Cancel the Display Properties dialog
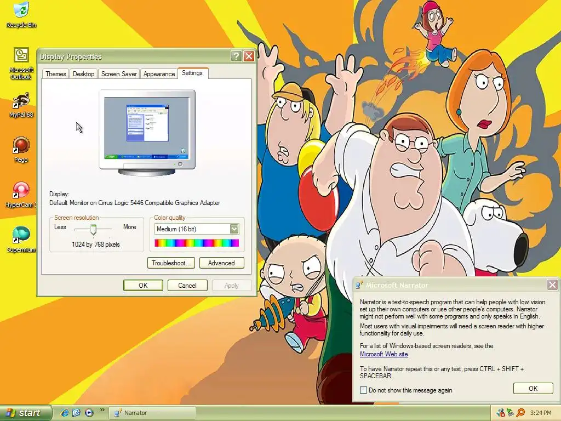Viewport: 561px width, 421px height. pos(187,285)
